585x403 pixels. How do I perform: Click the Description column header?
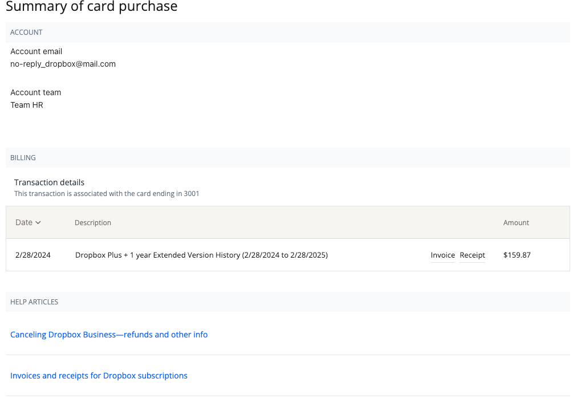tap(93, 223)
